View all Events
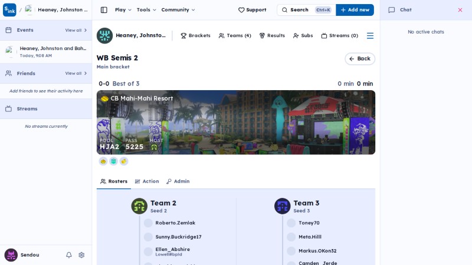 point(76,30)
